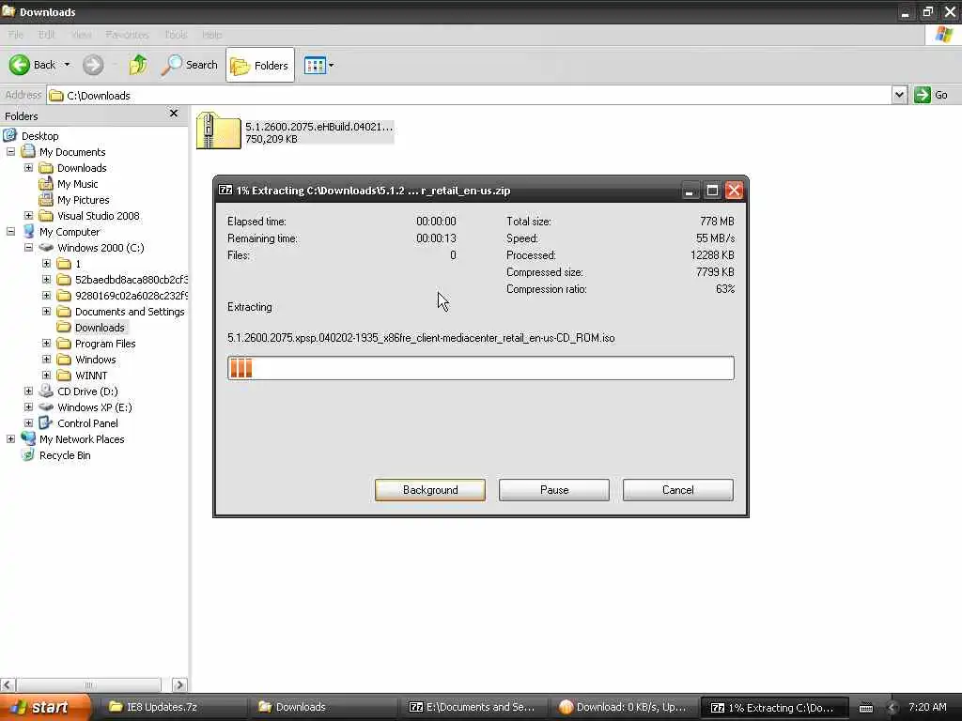Open the Favorites menu
The image size is (962, 721).
pyautogui.click(x=127, y=35)
